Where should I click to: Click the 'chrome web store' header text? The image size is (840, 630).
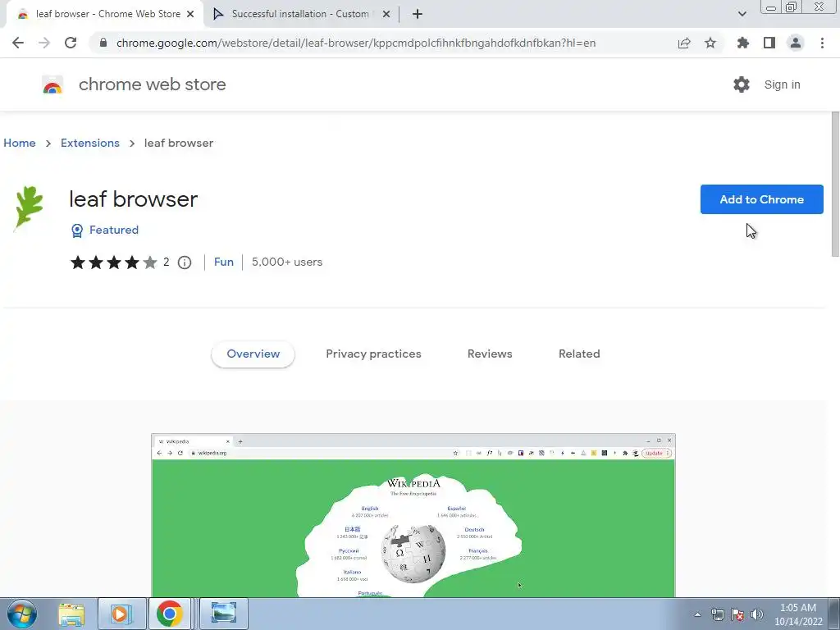point(152,84)
